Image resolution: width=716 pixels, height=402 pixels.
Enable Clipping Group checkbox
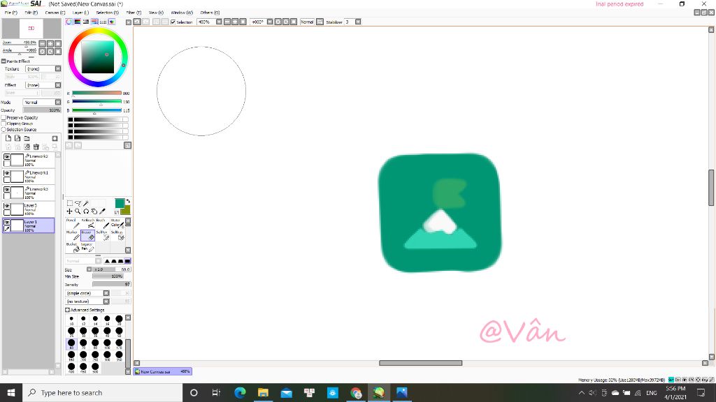3,124
